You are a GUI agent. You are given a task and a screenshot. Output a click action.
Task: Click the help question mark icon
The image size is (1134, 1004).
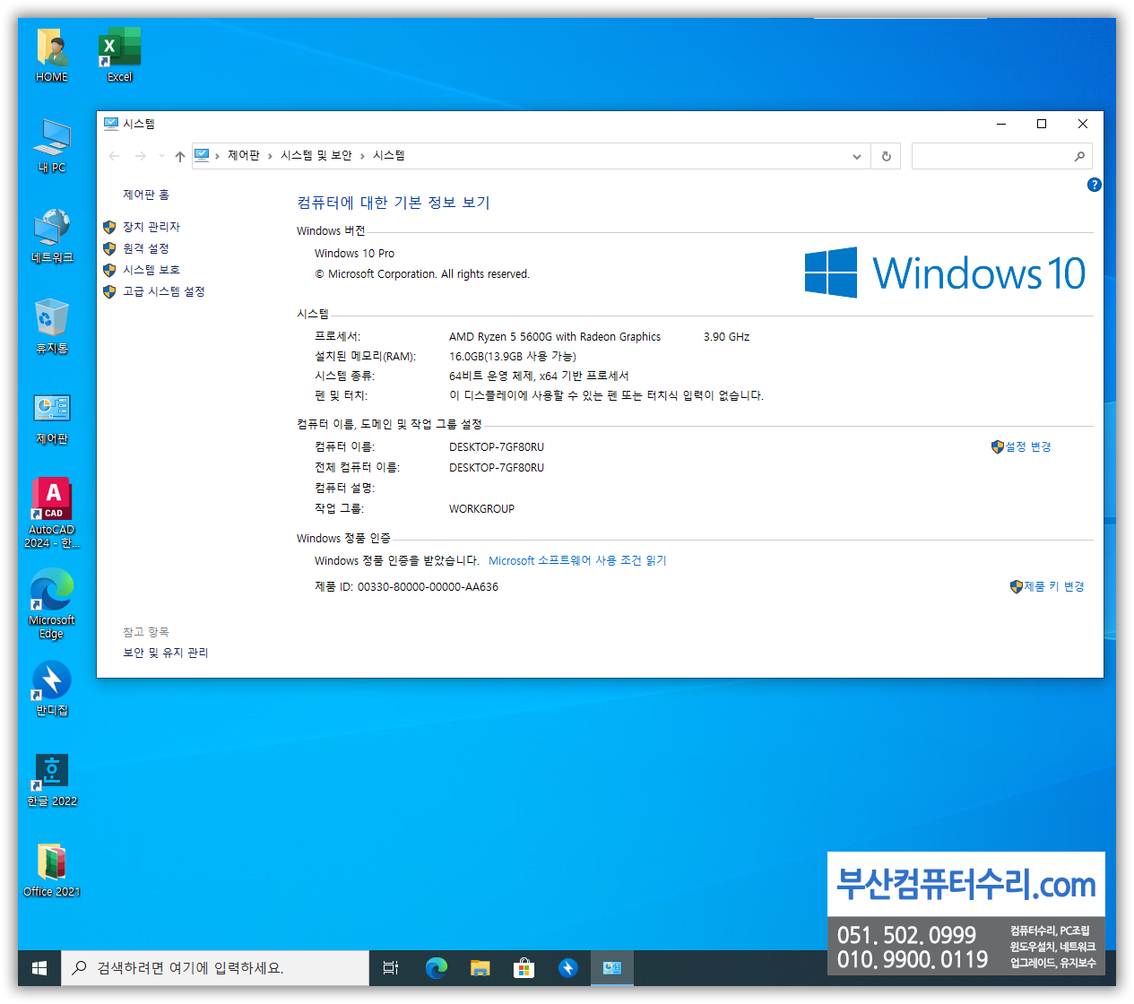tap(1094, 185)
